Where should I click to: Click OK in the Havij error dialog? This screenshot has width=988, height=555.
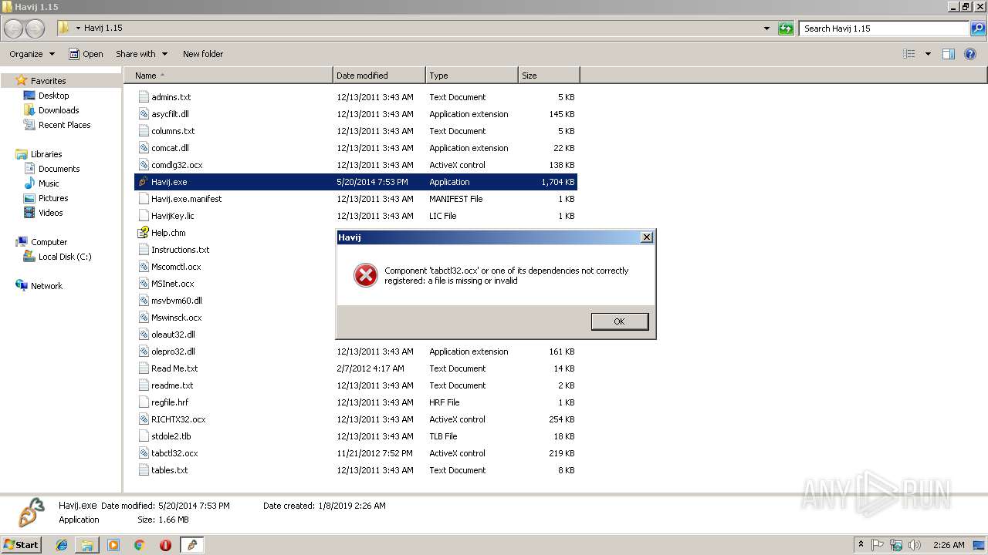[619, 321]
